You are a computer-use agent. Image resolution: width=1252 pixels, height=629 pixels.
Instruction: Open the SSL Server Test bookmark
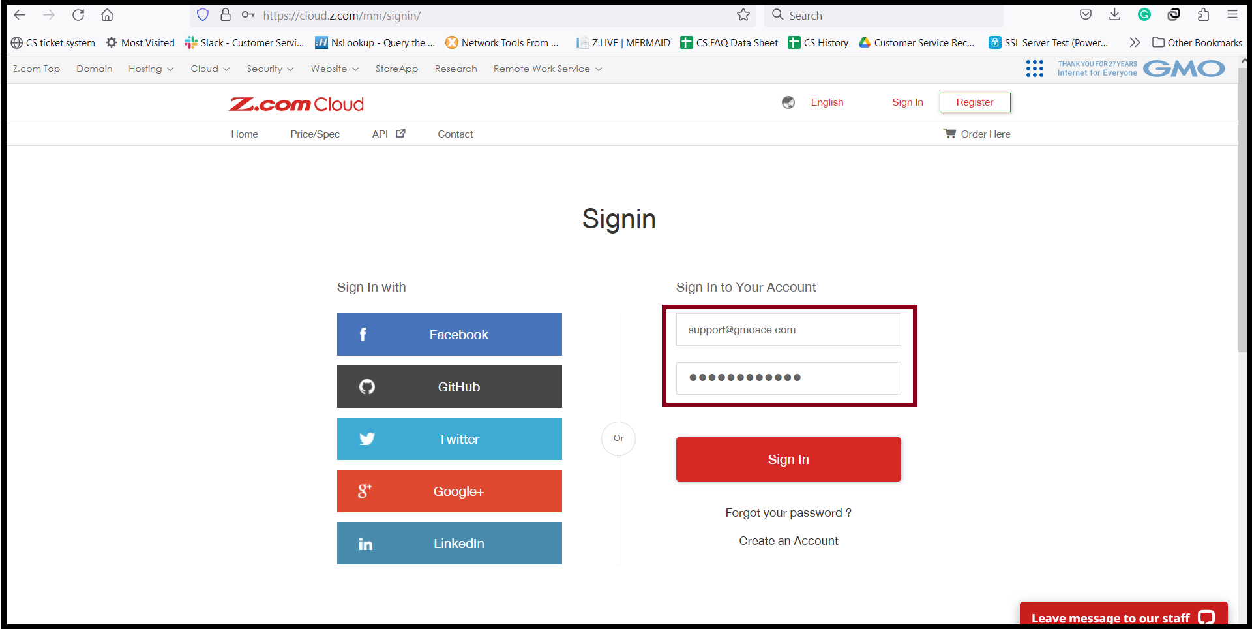coord(1049,42)
